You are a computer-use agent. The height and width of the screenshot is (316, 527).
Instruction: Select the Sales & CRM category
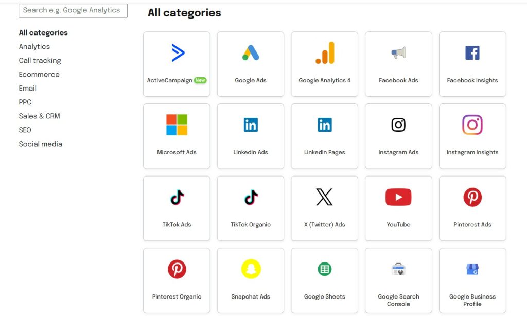39,116
